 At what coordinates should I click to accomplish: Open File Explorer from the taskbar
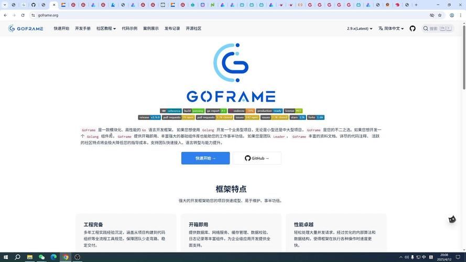pyautogui.click(x=30, y=257)
